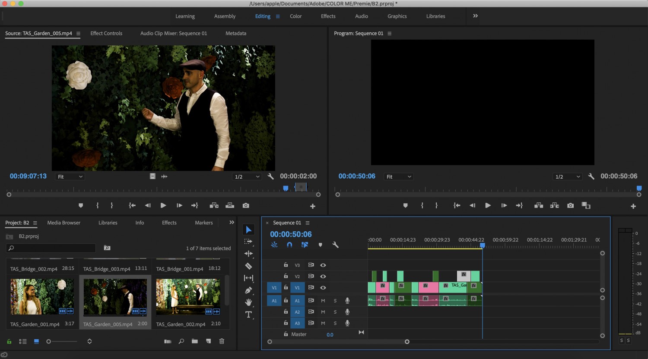Image resolution: width=648 pixels, height=359 pixels.
Task: Toggle Linked Selection in timeline
Action: 305,245
